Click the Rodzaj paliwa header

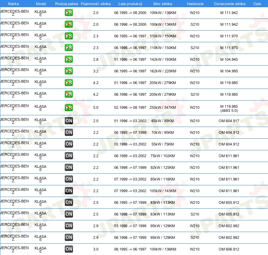point(66,4)
